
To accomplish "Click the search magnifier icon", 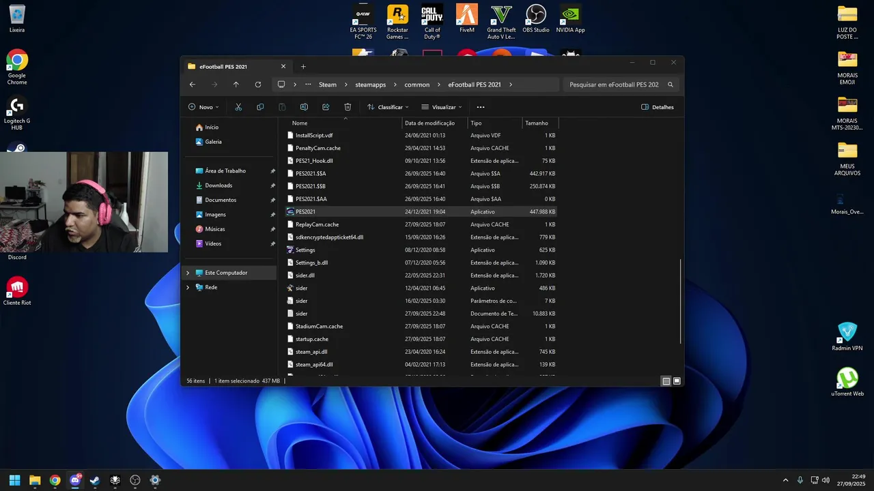I will coord(671,85).
